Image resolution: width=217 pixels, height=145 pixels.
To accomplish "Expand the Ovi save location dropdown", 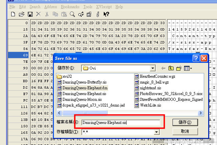I will click(x=153, y=68).
